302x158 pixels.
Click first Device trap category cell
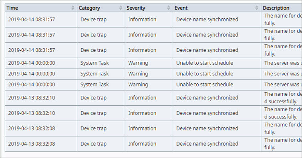[101, 20]
